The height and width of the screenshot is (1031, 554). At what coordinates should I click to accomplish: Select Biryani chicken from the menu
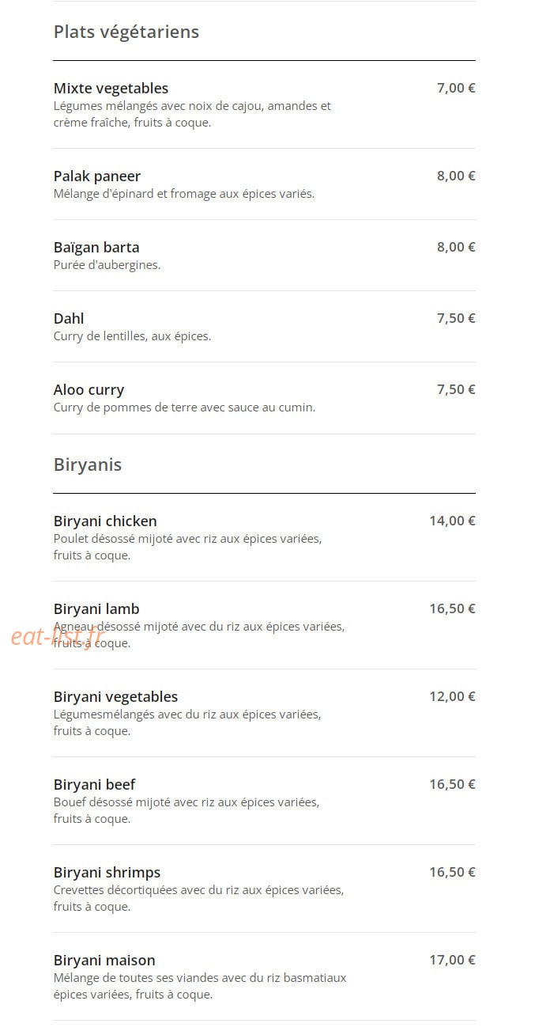105,521
